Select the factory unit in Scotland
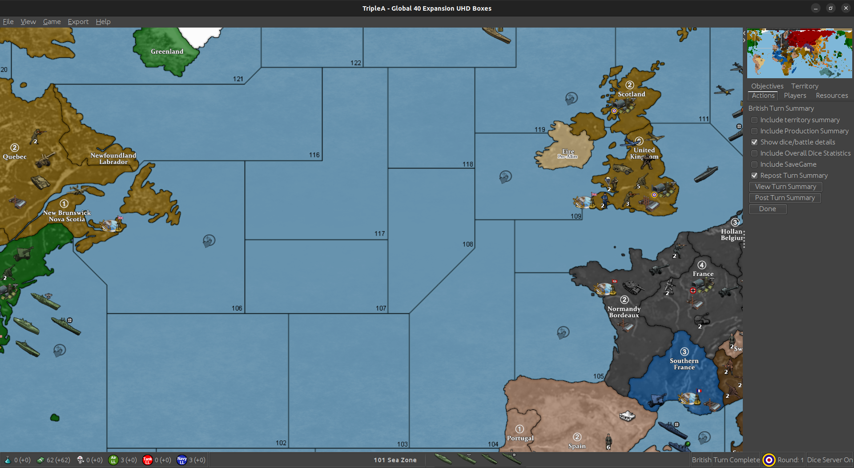The height and width of the screenshot is (468, 854). click(x=624, y=105)
